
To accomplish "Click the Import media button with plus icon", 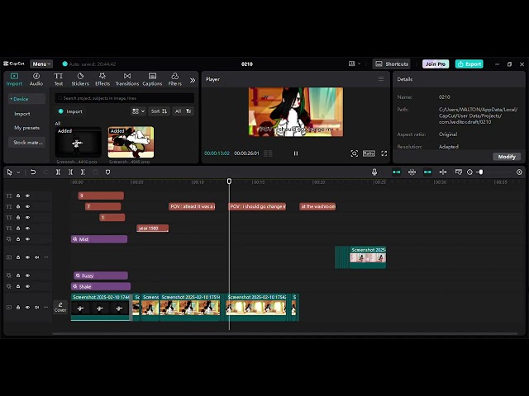I will pyautogui.click(x=70, y=111).
